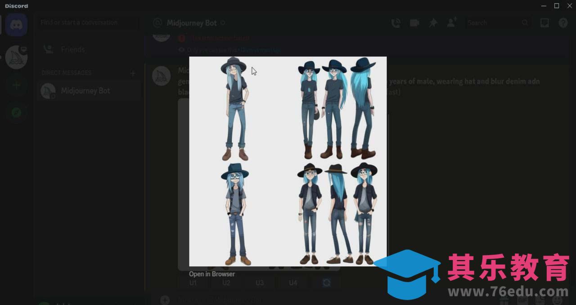576x305 pixels.
Task: Open the Inbox icon in the header
Action: (544, 23)
